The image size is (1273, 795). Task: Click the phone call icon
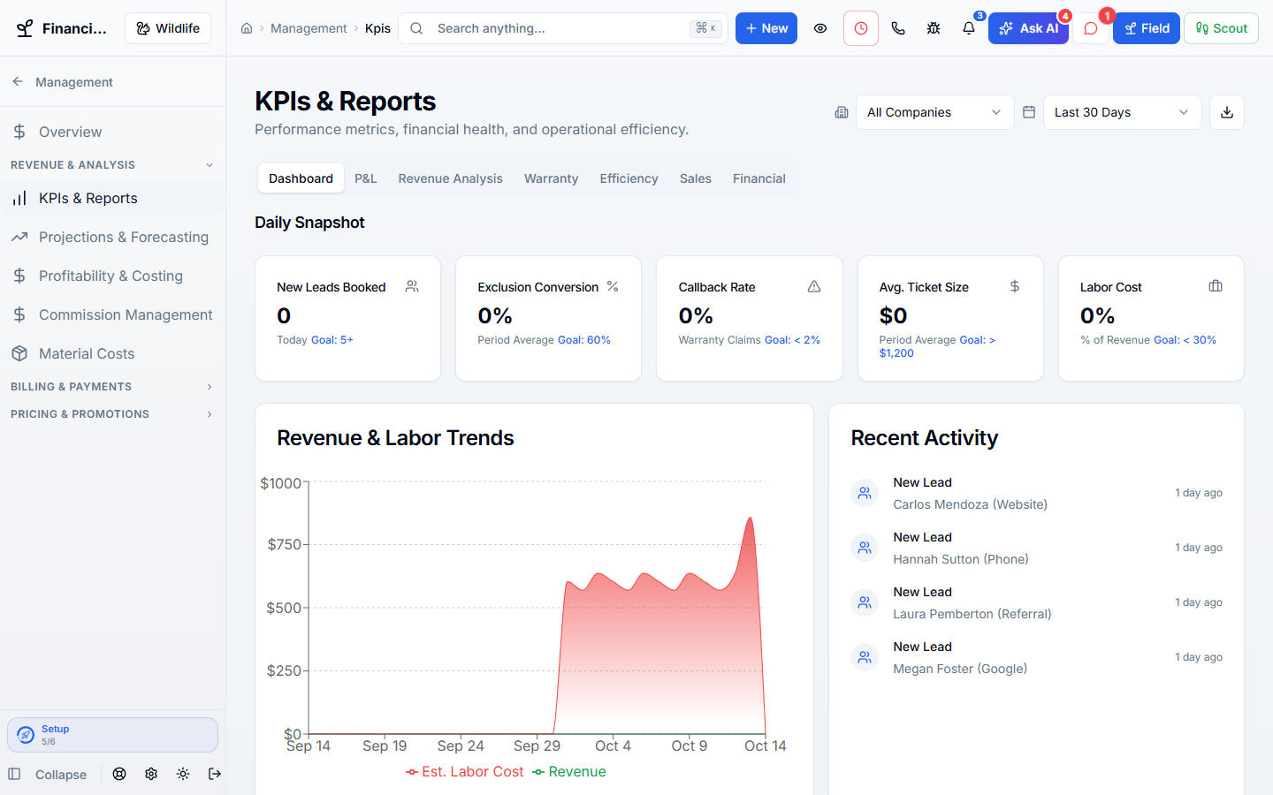pos(898,28)
